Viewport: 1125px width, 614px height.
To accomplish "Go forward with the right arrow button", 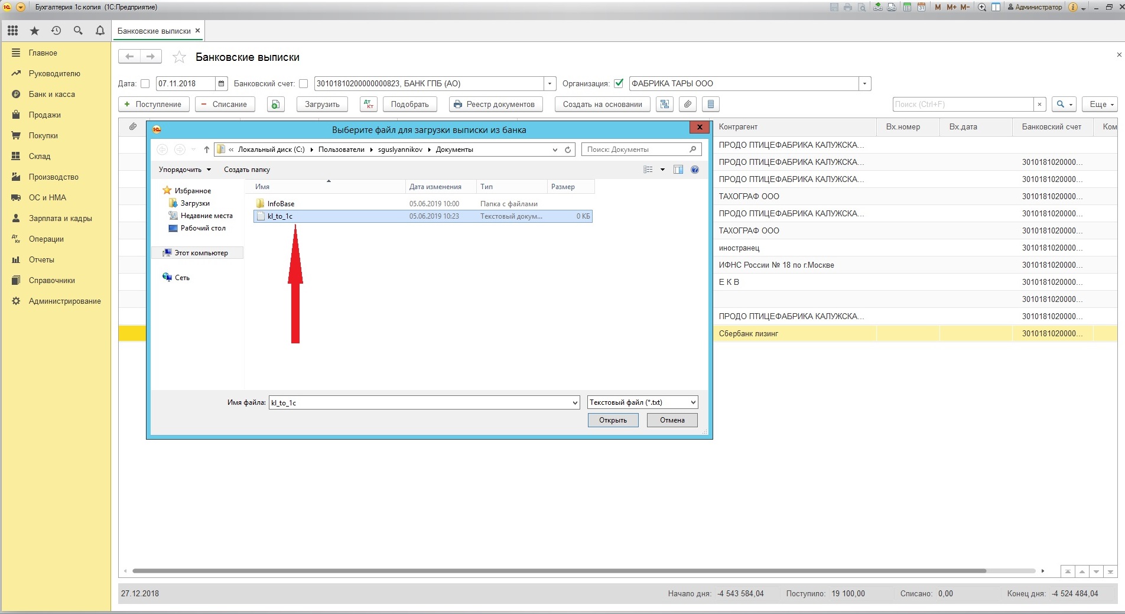I will pos(151,57).
